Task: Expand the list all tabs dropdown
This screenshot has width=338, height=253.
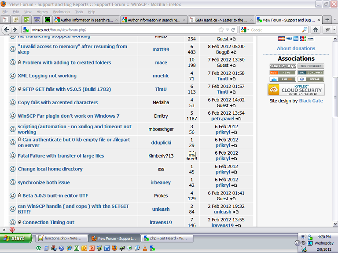Action: 334,20
